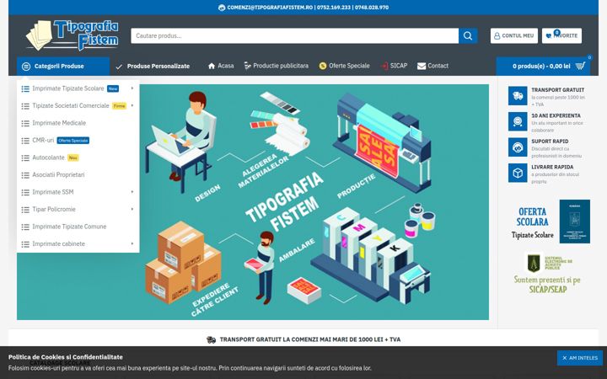The width and height of the screenshot is (607, 379).
Task: Accept cookies with Am Inteles button
Action: [x=580, y=358]
